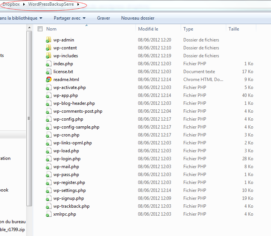Viewport: 271px width, 236px height.
Task: Click the navigation pane scrollbar thumb
Action: 29,119
